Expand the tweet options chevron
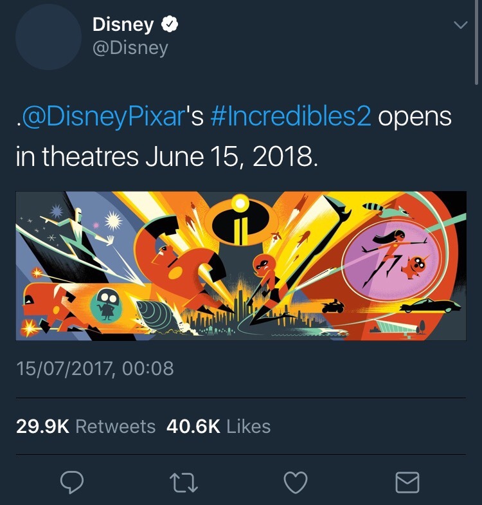 [x=461, y=26]
